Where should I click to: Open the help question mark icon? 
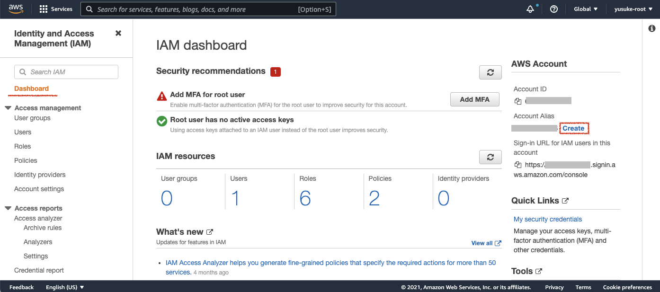pos(553,9)
